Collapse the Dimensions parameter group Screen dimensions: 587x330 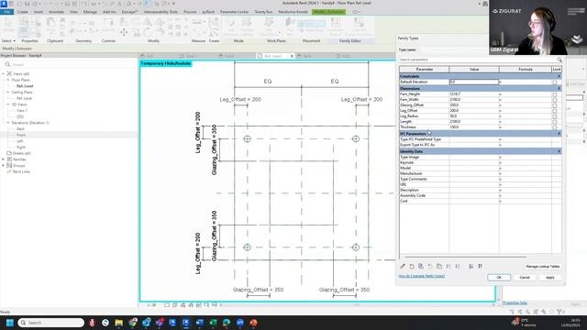pyautogui.click(x=559, y=89)
